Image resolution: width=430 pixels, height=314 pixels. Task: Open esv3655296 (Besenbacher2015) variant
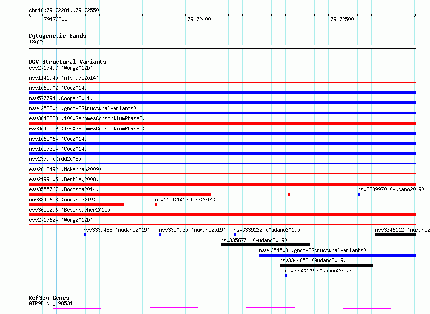point(70,210)
